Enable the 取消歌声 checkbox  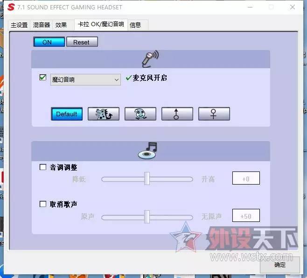tap(42, 204)
